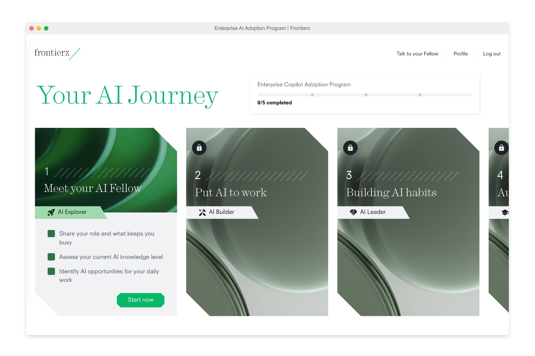This screenshot has width=535, height=356.
Task: Click the Start now button
Action: click(141, 300)
